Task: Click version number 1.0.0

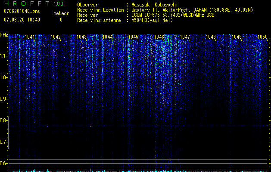Action: click(x=58, y=4)
